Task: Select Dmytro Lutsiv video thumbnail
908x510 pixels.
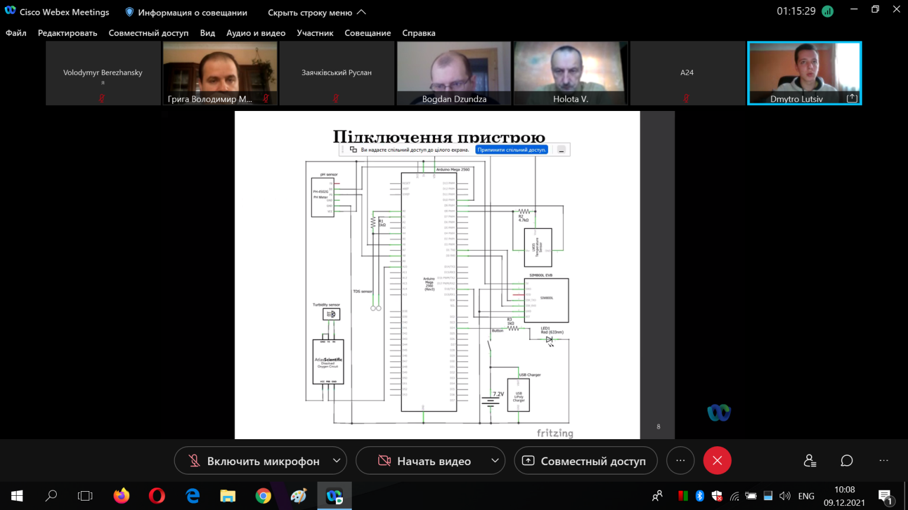Action: coord(805,73)
